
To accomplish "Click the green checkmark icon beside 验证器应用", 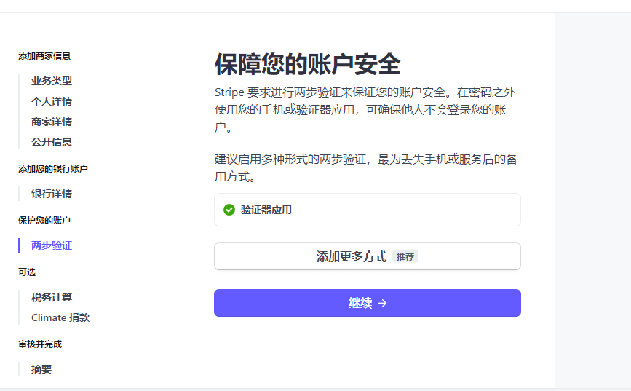I will point(229,210).
